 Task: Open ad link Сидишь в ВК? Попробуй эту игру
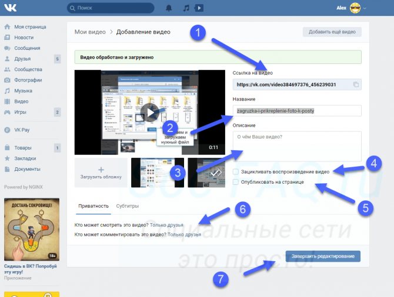[31, 269]
